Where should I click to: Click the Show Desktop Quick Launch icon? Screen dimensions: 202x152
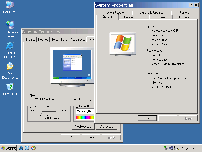click(x=27, y=148)
